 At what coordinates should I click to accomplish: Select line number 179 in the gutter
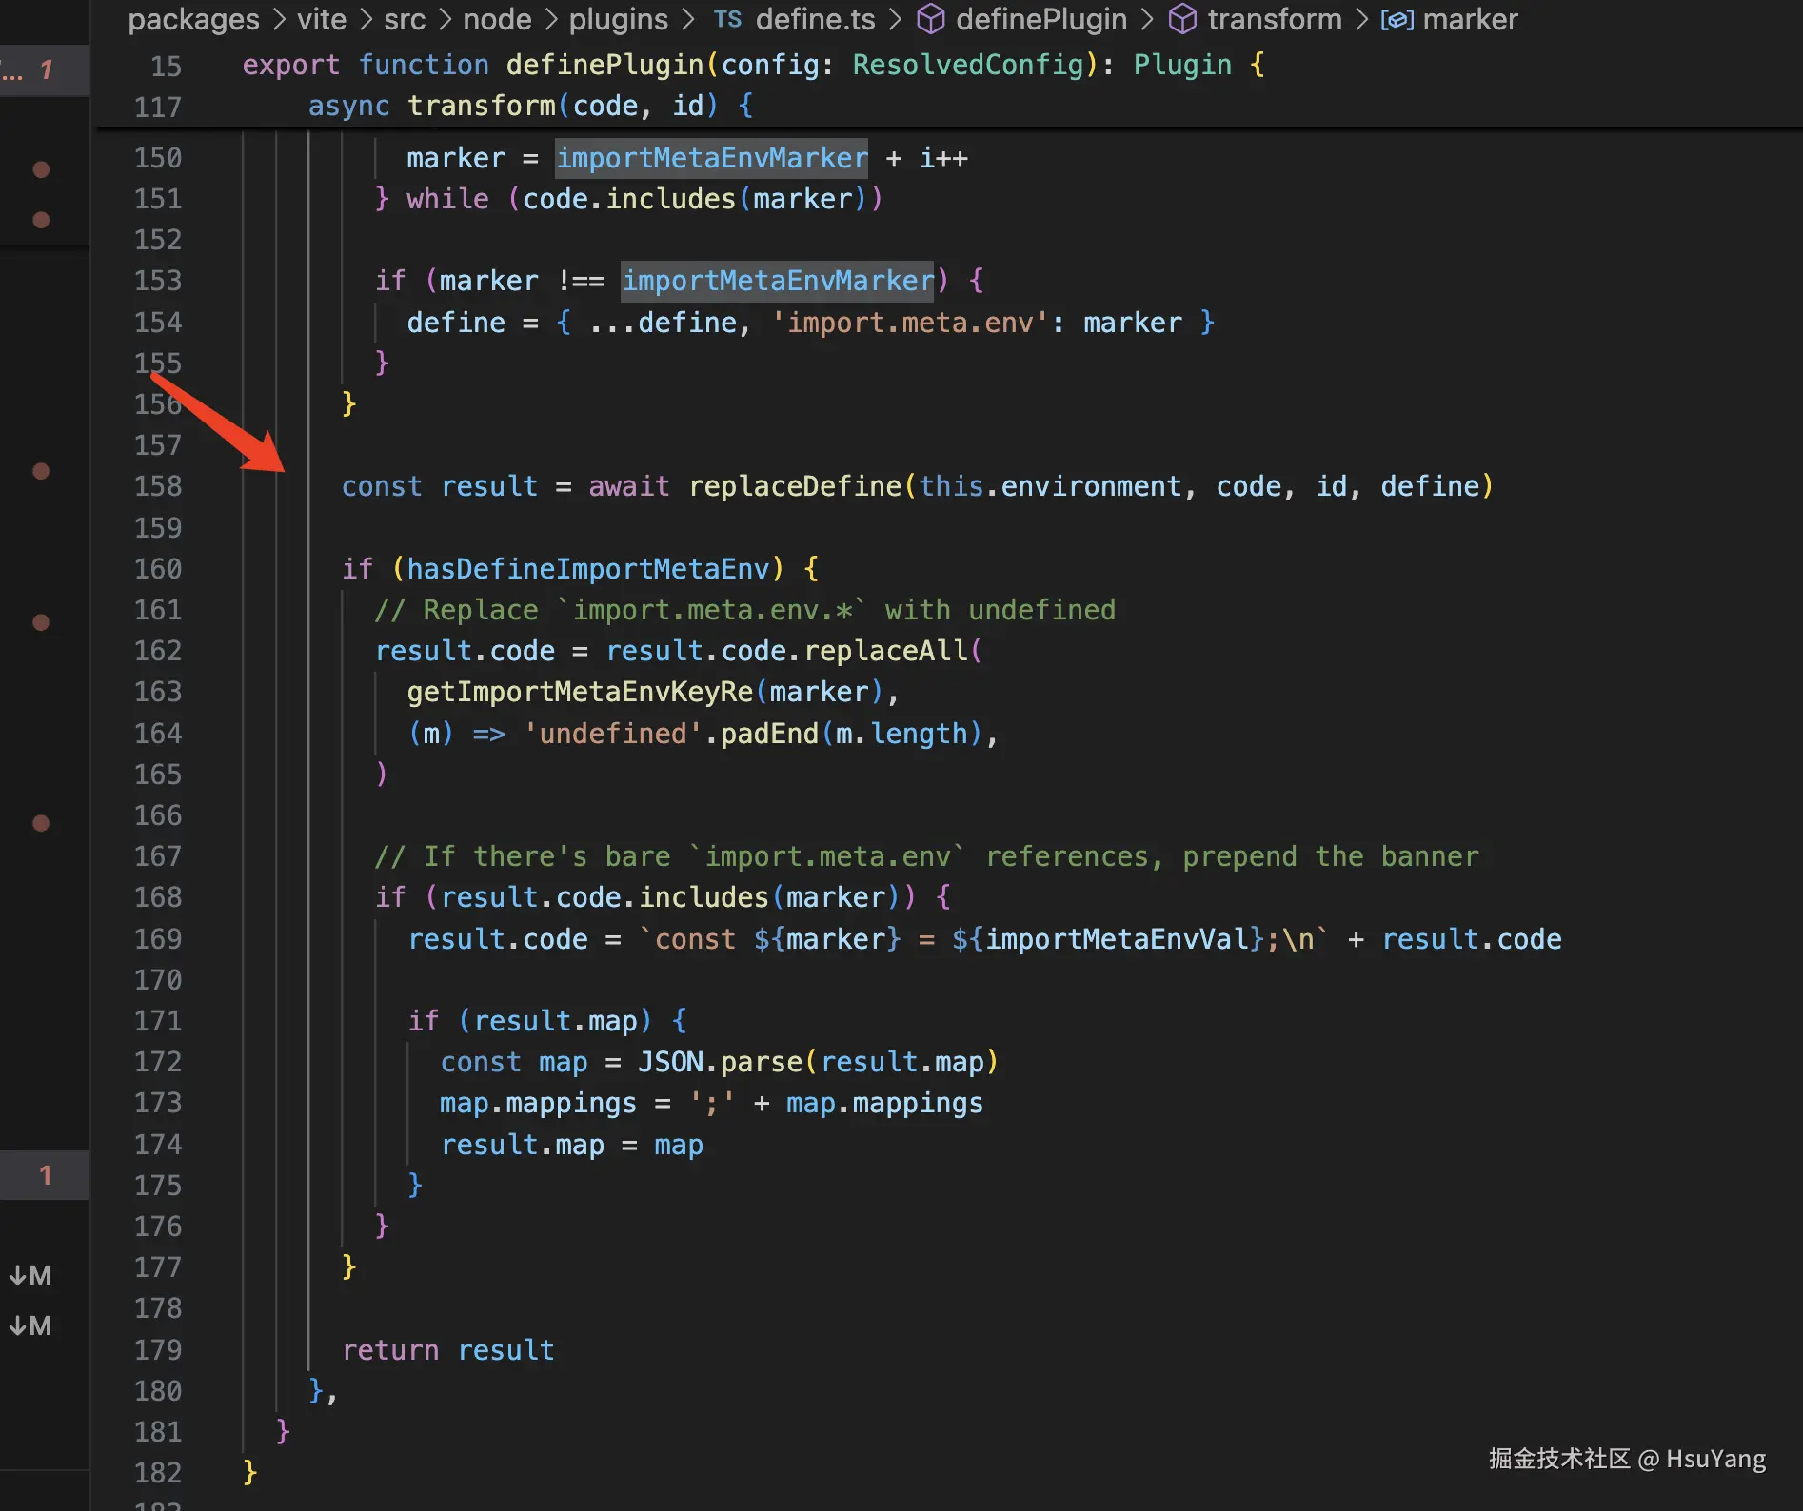coord(158,1350)
